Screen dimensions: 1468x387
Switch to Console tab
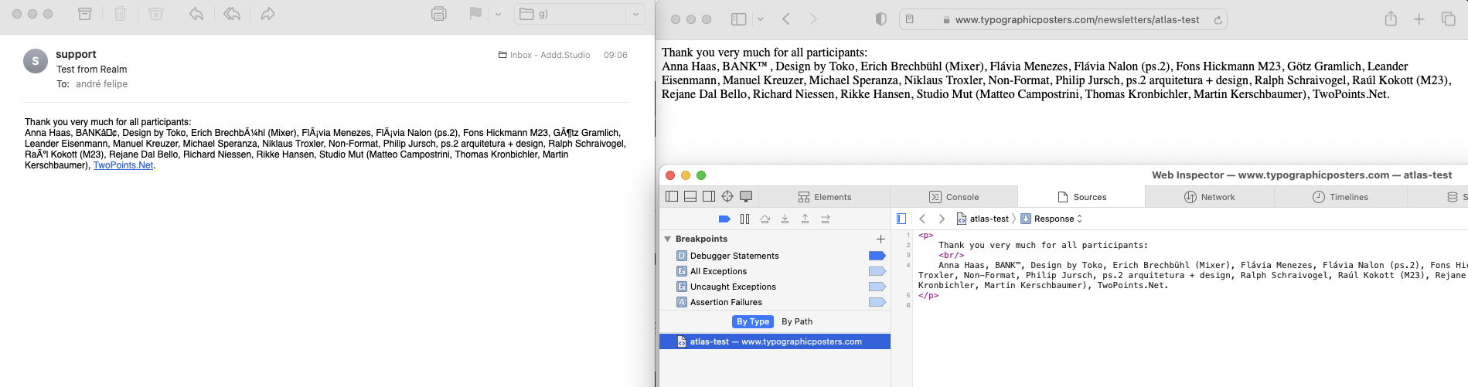tap(954, 197)
